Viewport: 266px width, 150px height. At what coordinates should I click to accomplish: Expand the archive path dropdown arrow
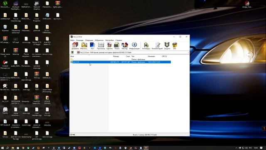[188, 52]
